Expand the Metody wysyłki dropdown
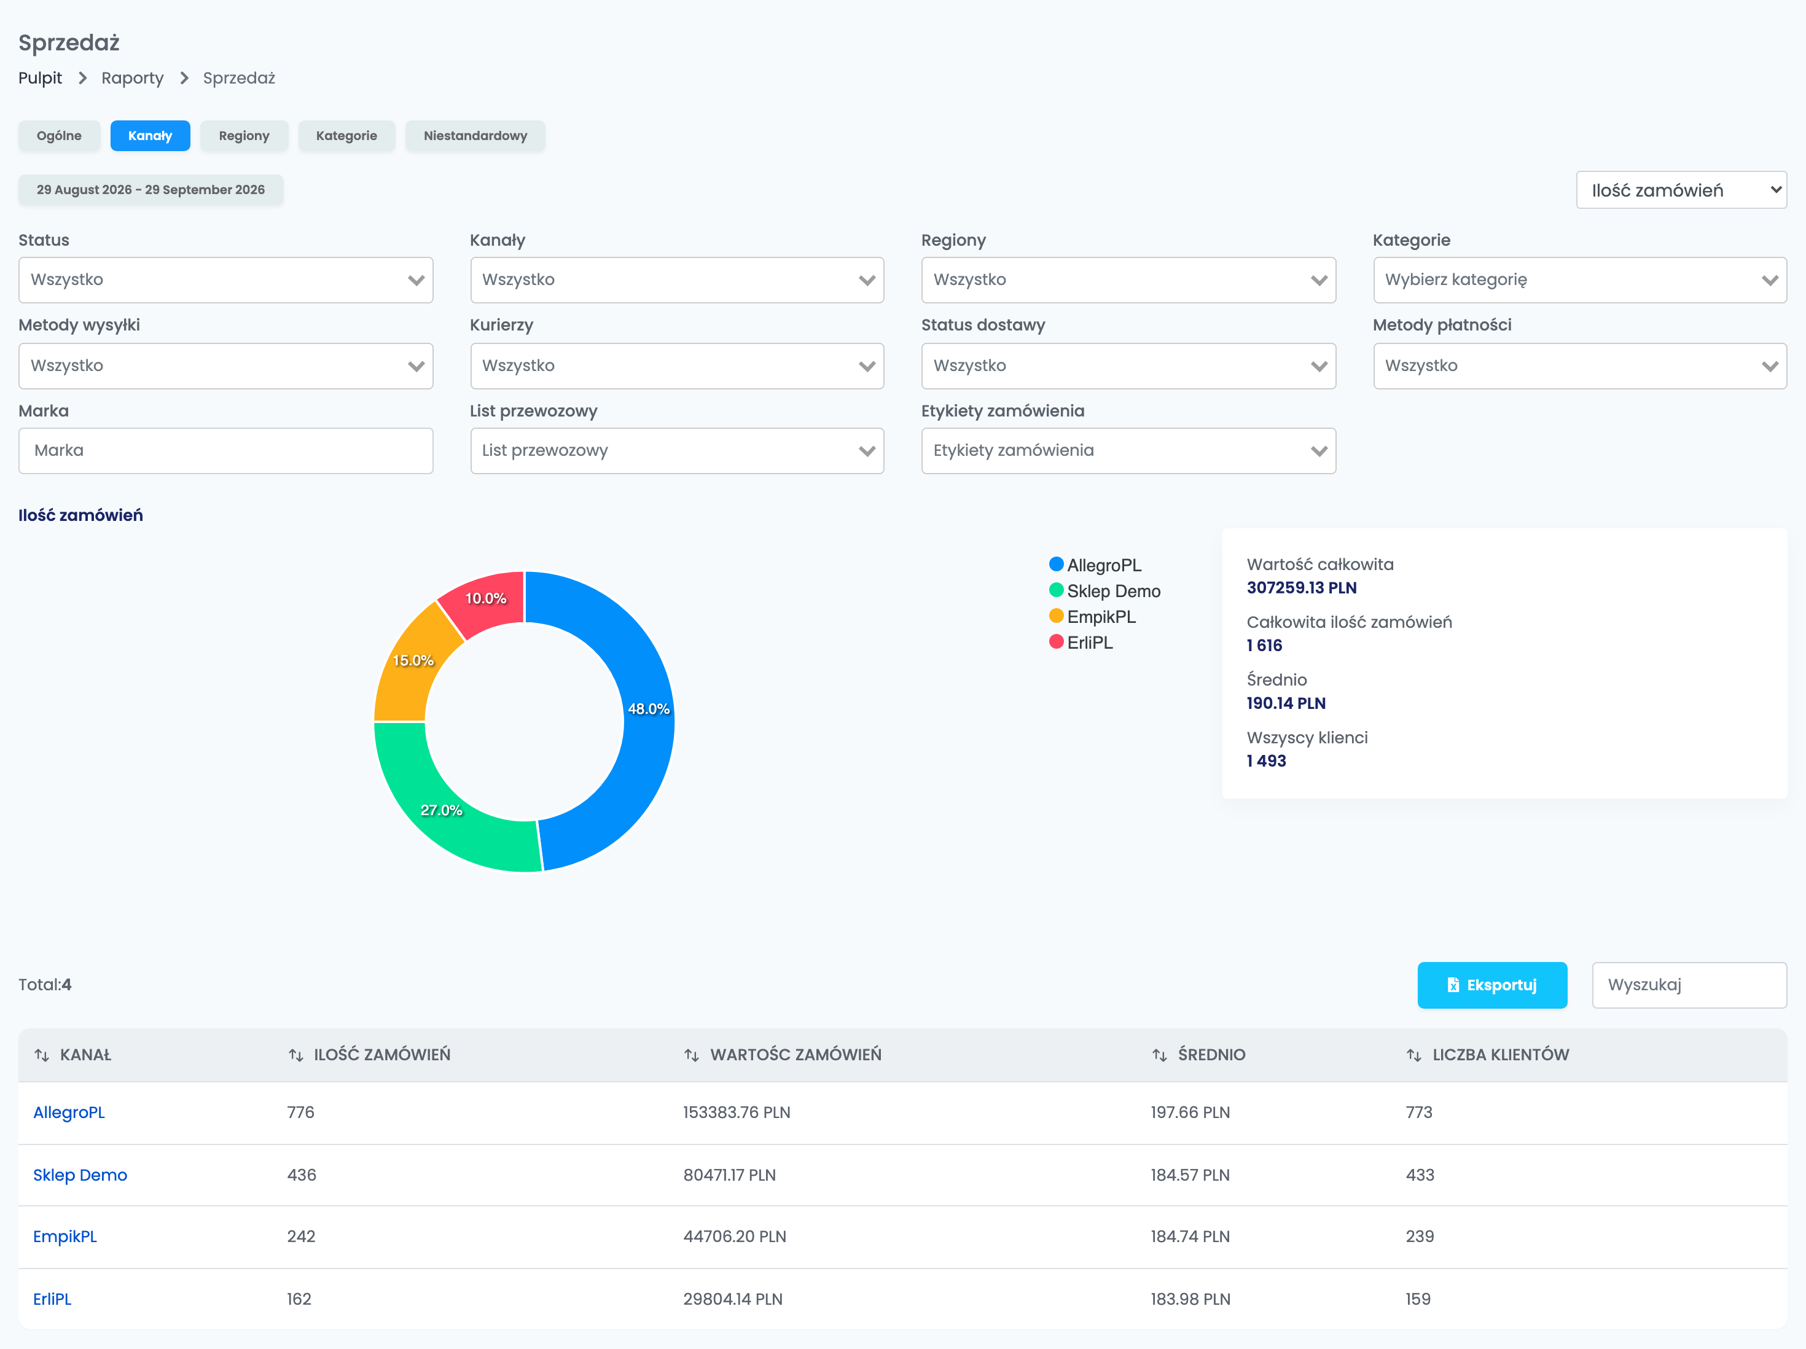 point(225,366)
